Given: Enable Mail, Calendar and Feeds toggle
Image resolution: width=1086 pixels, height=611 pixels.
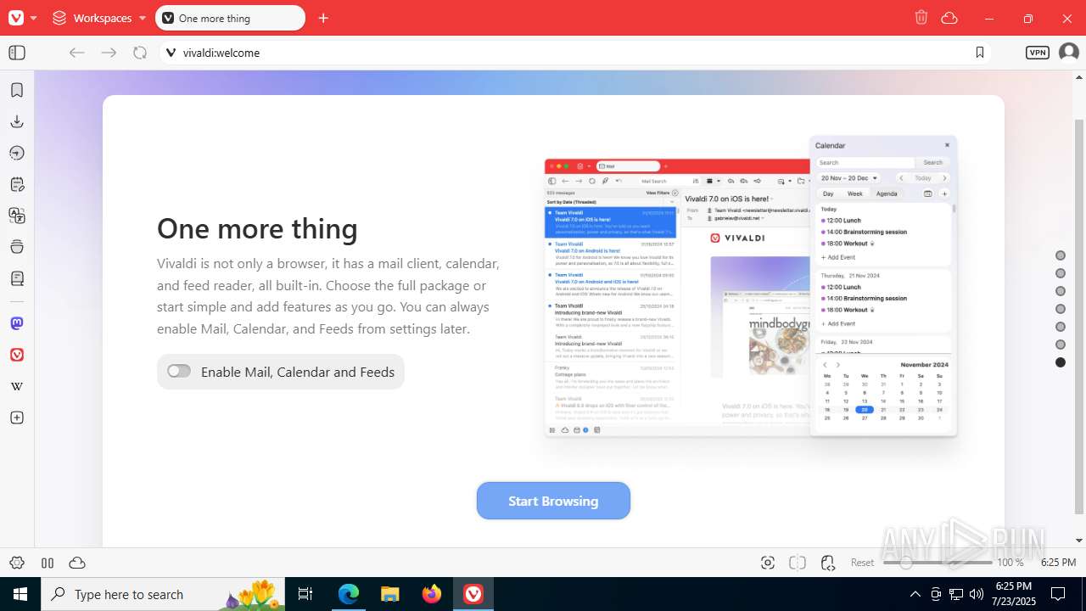Looking at the screenshot, I should [179, 371].
